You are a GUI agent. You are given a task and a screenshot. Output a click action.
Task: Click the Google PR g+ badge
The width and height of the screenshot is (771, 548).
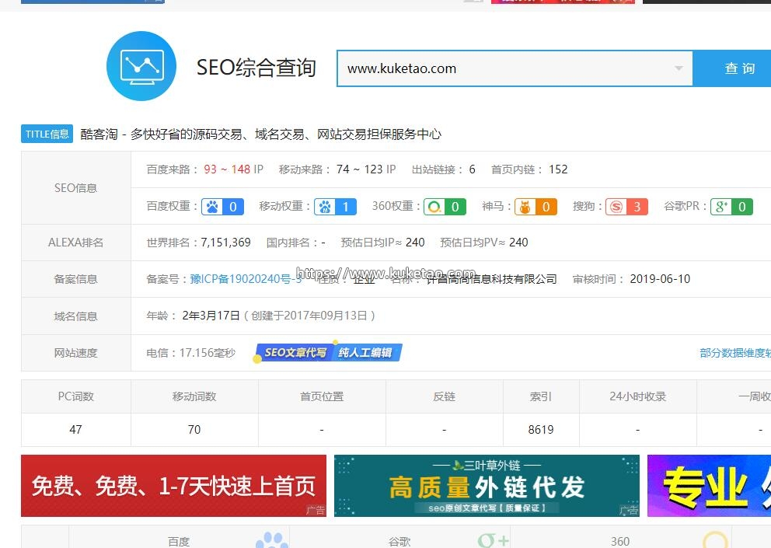731,207
